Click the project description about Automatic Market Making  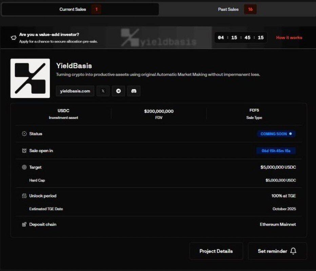158,75
